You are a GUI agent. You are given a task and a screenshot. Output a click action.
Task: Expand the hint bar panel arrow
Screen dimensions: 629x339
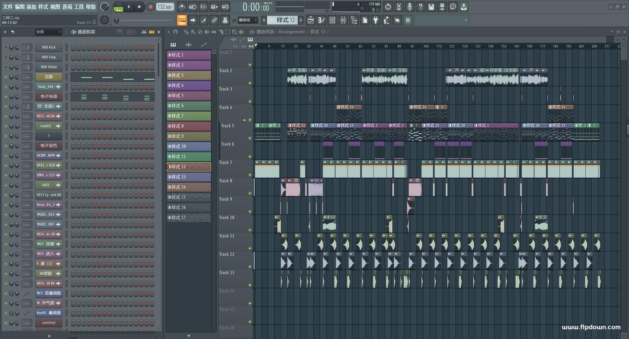point(466,20)
